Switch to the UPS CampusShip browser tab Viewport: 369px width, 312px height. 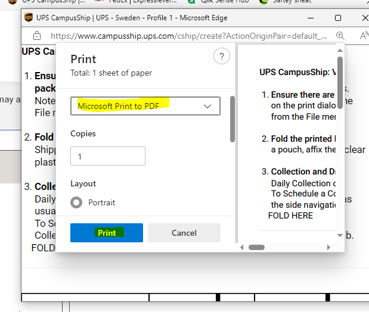(x=47, y=1)
